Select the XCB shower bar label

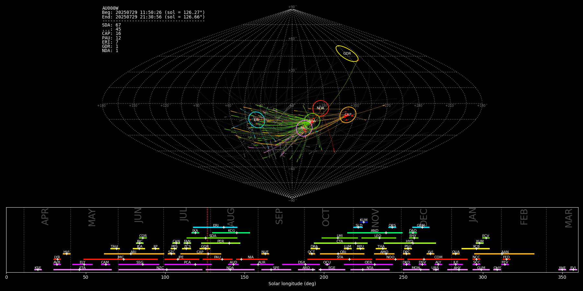click(x=476, y=247)
